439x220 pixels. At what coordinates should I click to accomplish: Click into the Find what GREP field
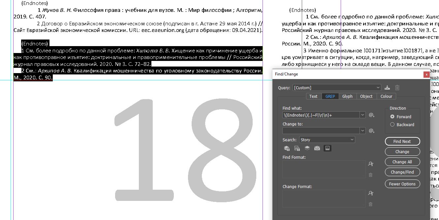(321, 115)
